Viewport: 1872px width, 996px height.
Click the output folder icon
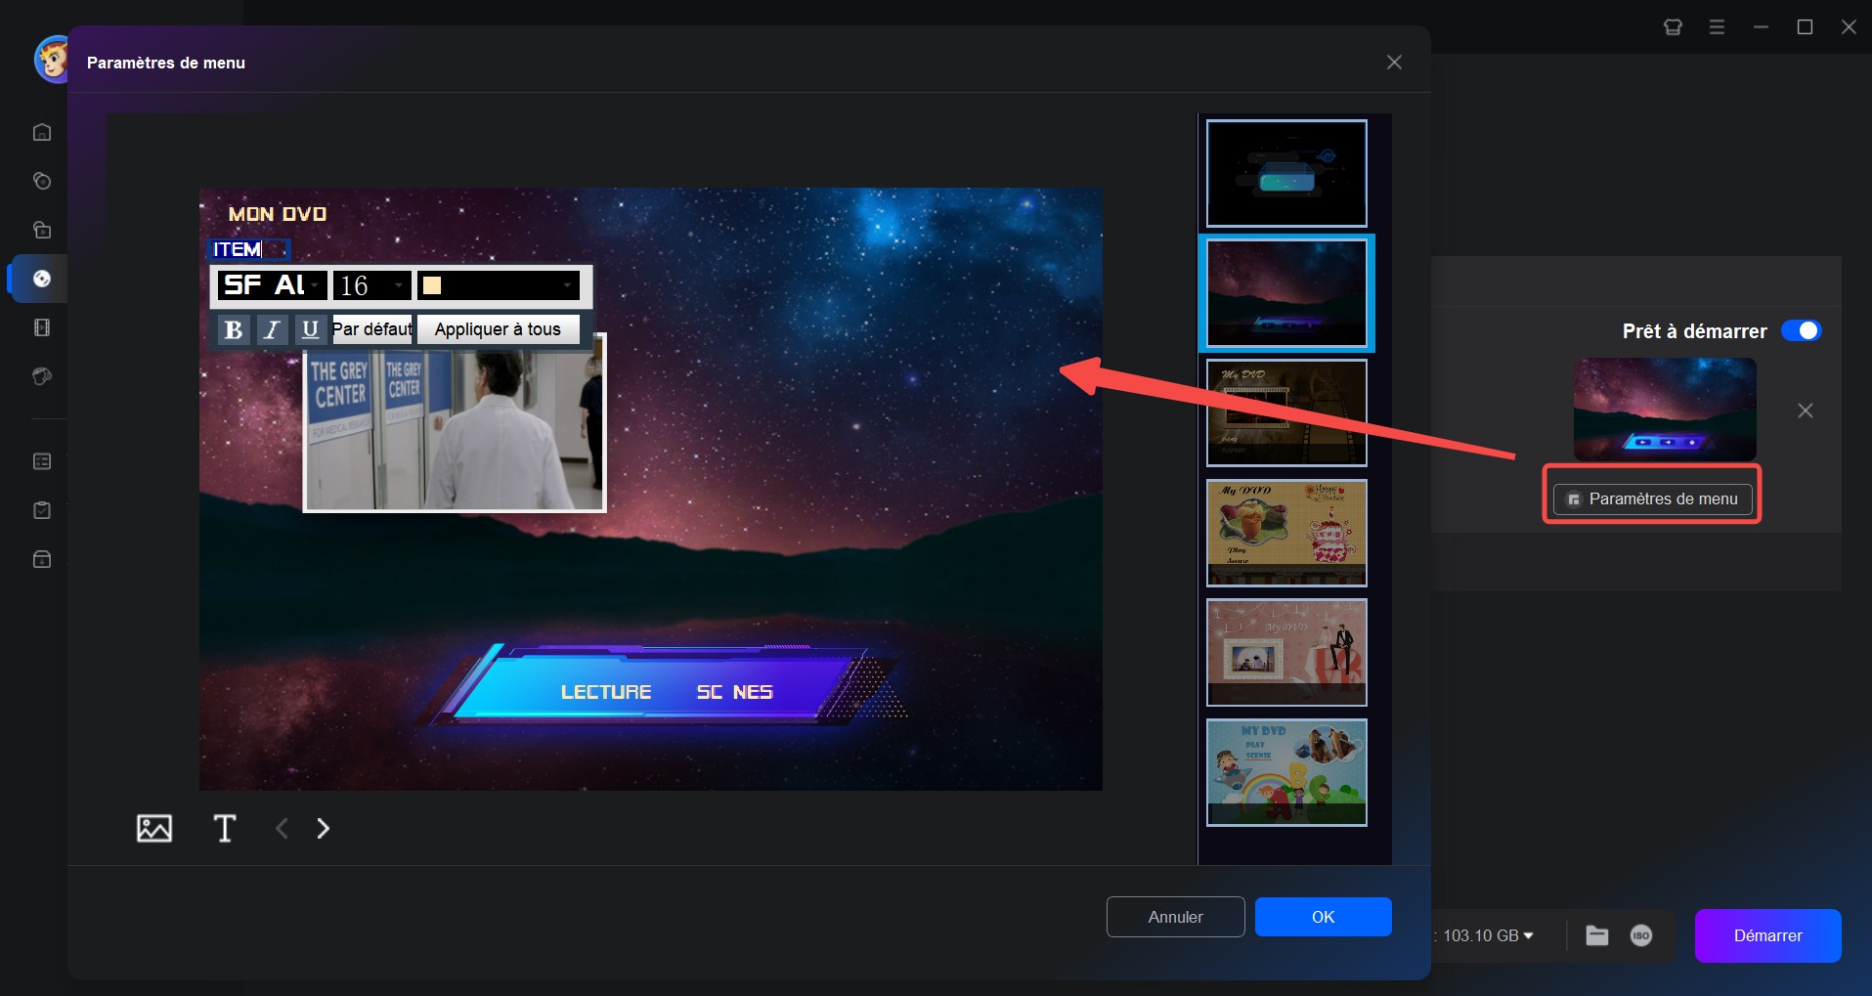click(x=1597, y=935)
